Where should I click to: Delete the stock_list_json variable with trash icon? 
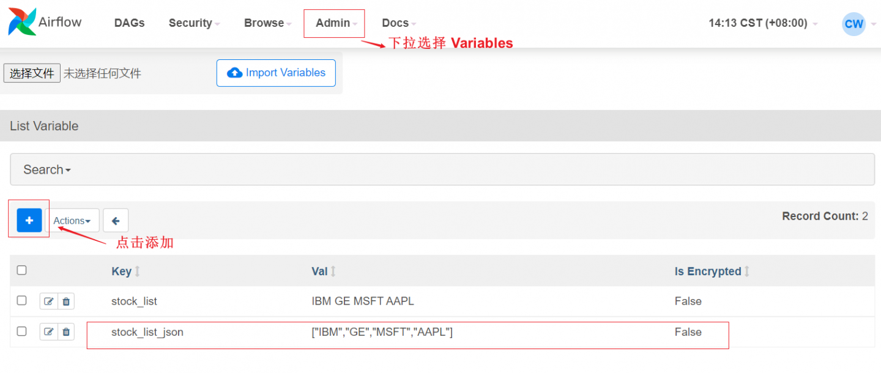point(66,332)
